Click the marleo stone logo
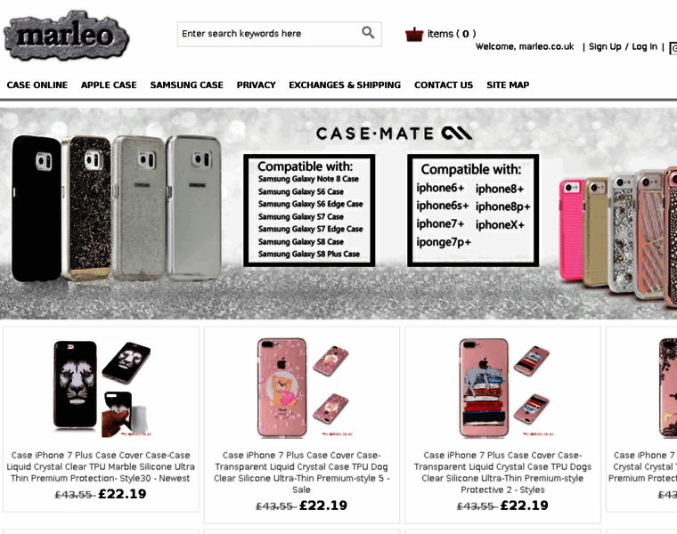Viewport: 677px width, 534px height. coord(66,36)
